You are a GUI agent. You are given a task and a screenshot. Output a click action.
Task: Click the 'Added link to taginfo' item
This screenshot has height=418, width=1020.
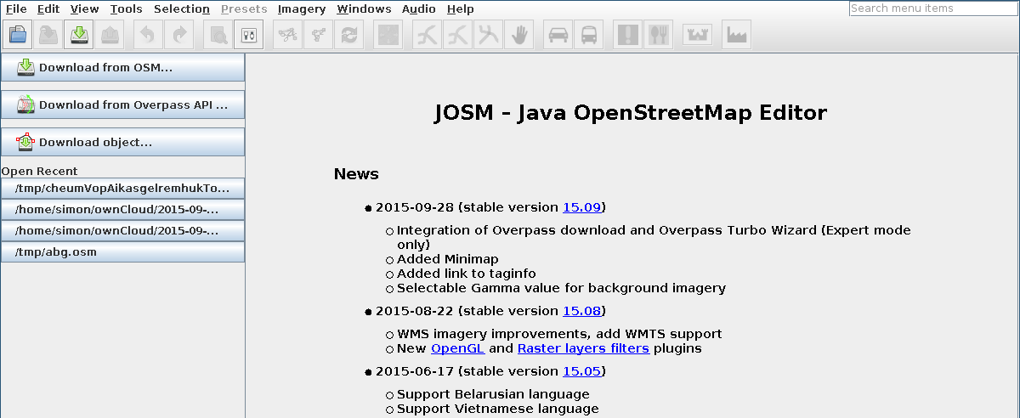[467, 274]
